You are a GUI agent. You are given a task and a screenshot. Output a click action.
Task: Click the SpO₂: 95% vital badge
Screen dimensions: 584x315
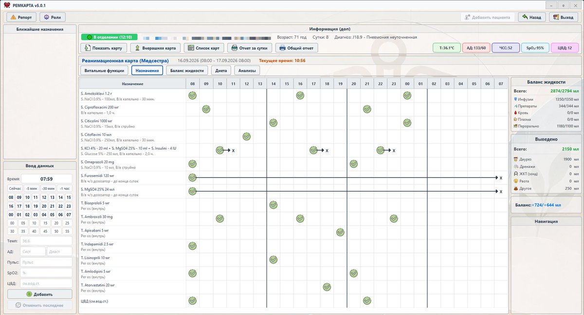pos(535,48)
